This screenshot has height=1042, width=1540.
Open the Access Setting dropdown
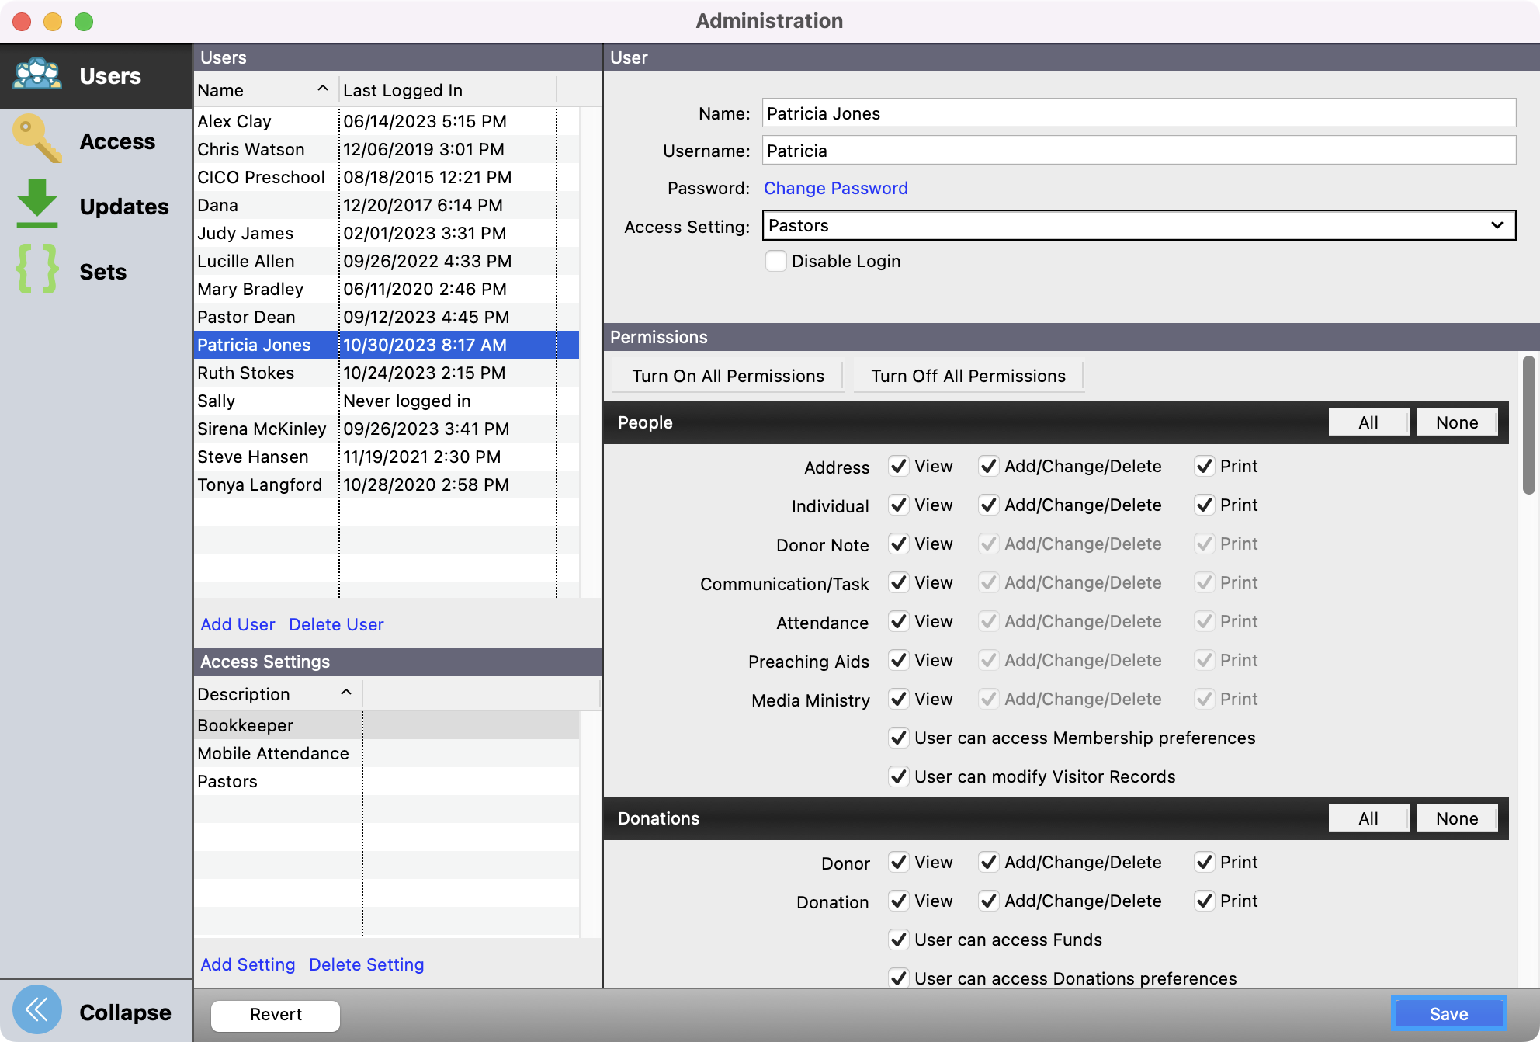click(x=1139, y=225)
